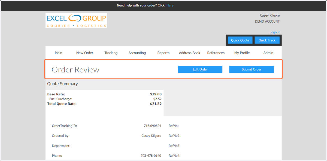
Task: Log out using the Logout link
Action: 274,32
